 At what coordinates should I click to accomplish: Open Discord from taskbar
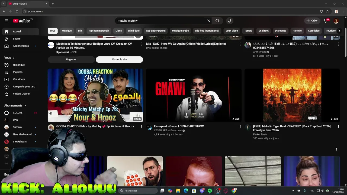click(202, 191)
